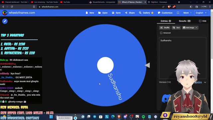Open Brave Rewards triangle icon

pyautogui.click(x=174, y=7)
